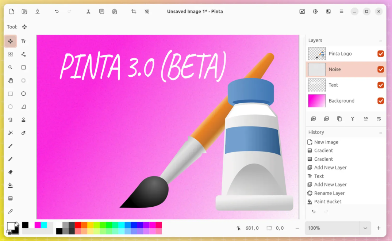Delete the current layer
The image size is (392, 241).
(326, 119)
